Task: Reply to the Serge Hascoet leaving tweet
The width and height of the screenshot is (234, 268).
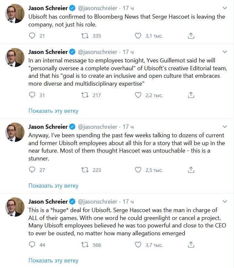Action: pyautogui.click(x=32, y=36)
